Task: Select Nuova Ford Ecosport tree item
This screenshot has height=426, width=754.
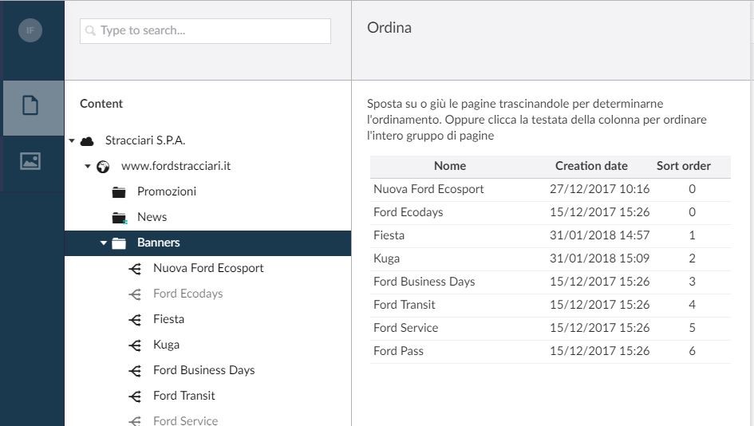Action: pyautogui.click(x=208, y=268)
